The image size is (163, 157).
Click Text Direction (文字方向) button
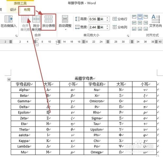[x=156, y=21]
